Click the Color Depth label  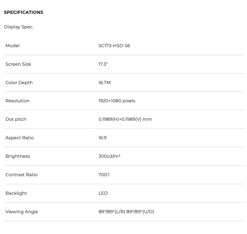[x=19, y=83]
